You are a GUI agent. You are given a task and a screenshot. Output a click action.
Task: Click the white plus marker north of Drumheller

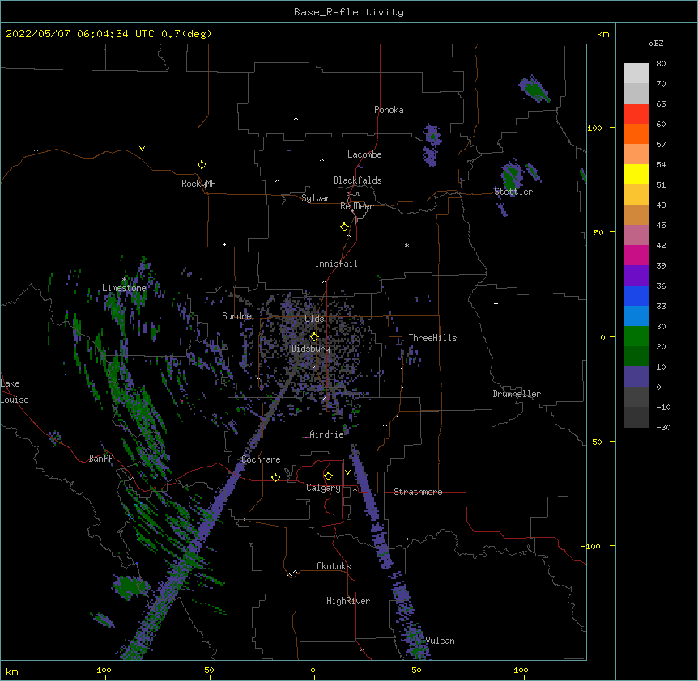(x=496, y=303)
